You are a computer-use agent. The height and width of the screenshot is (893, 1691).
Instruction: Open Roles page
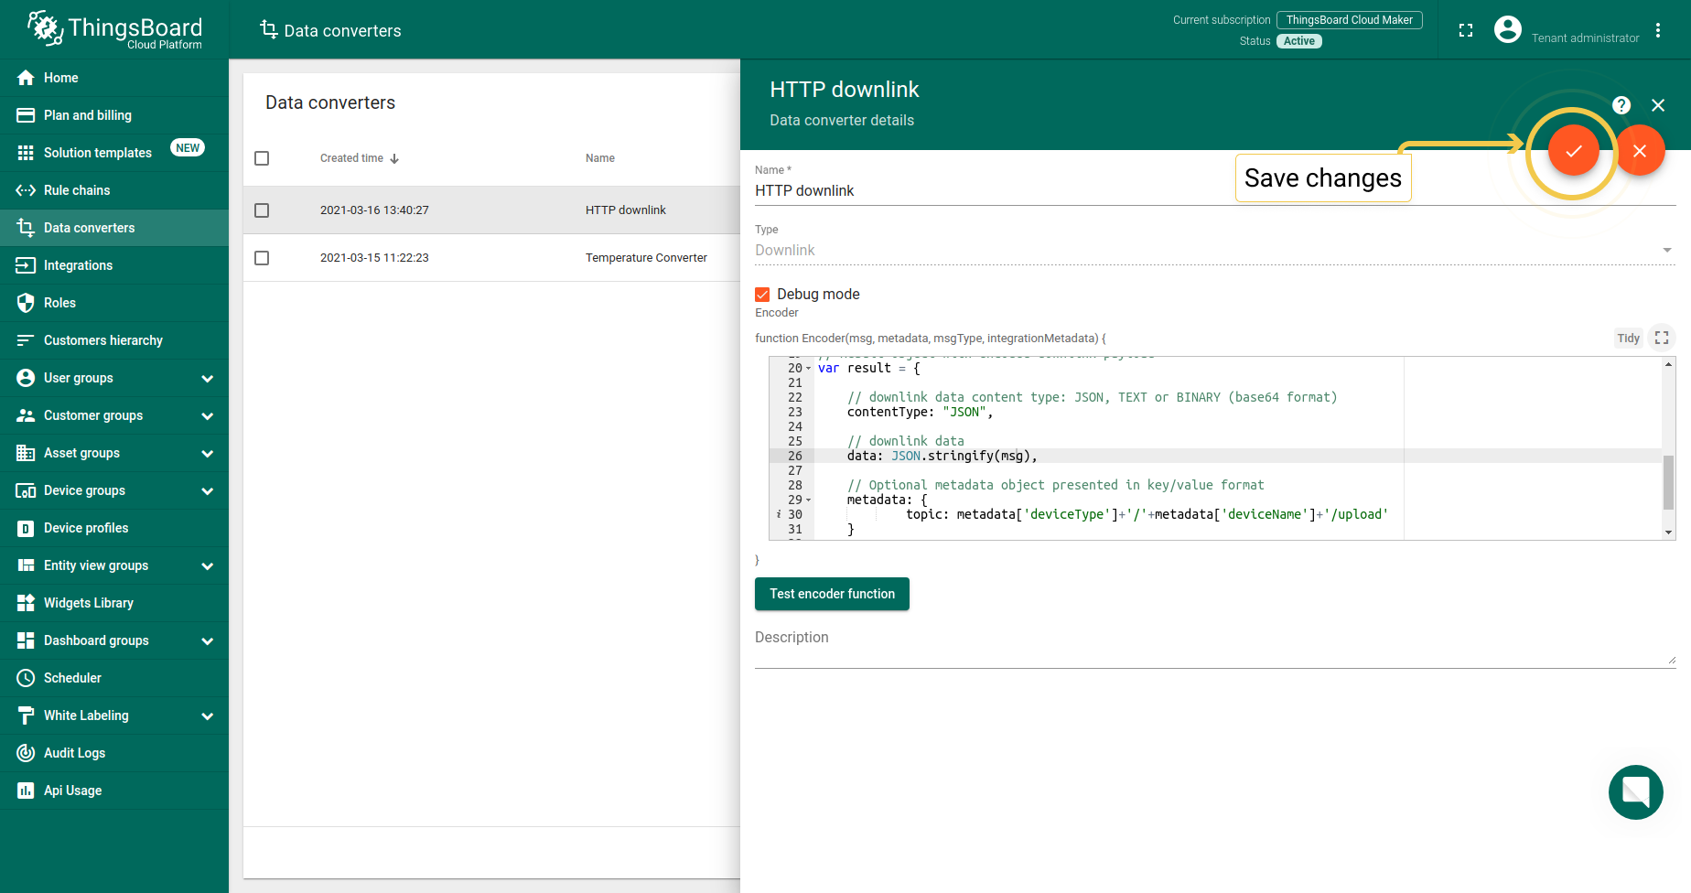[114, 303]
